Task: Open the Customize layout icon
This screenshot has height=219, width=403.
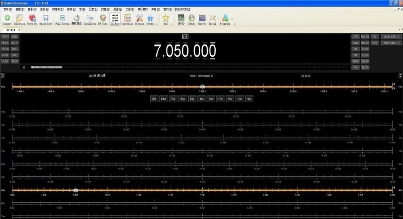Action: [127, 19]
